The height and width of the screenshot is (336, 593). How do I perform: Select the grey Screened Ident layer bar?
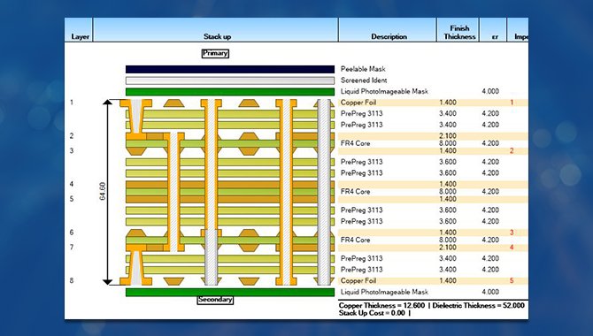coord(230,80)
